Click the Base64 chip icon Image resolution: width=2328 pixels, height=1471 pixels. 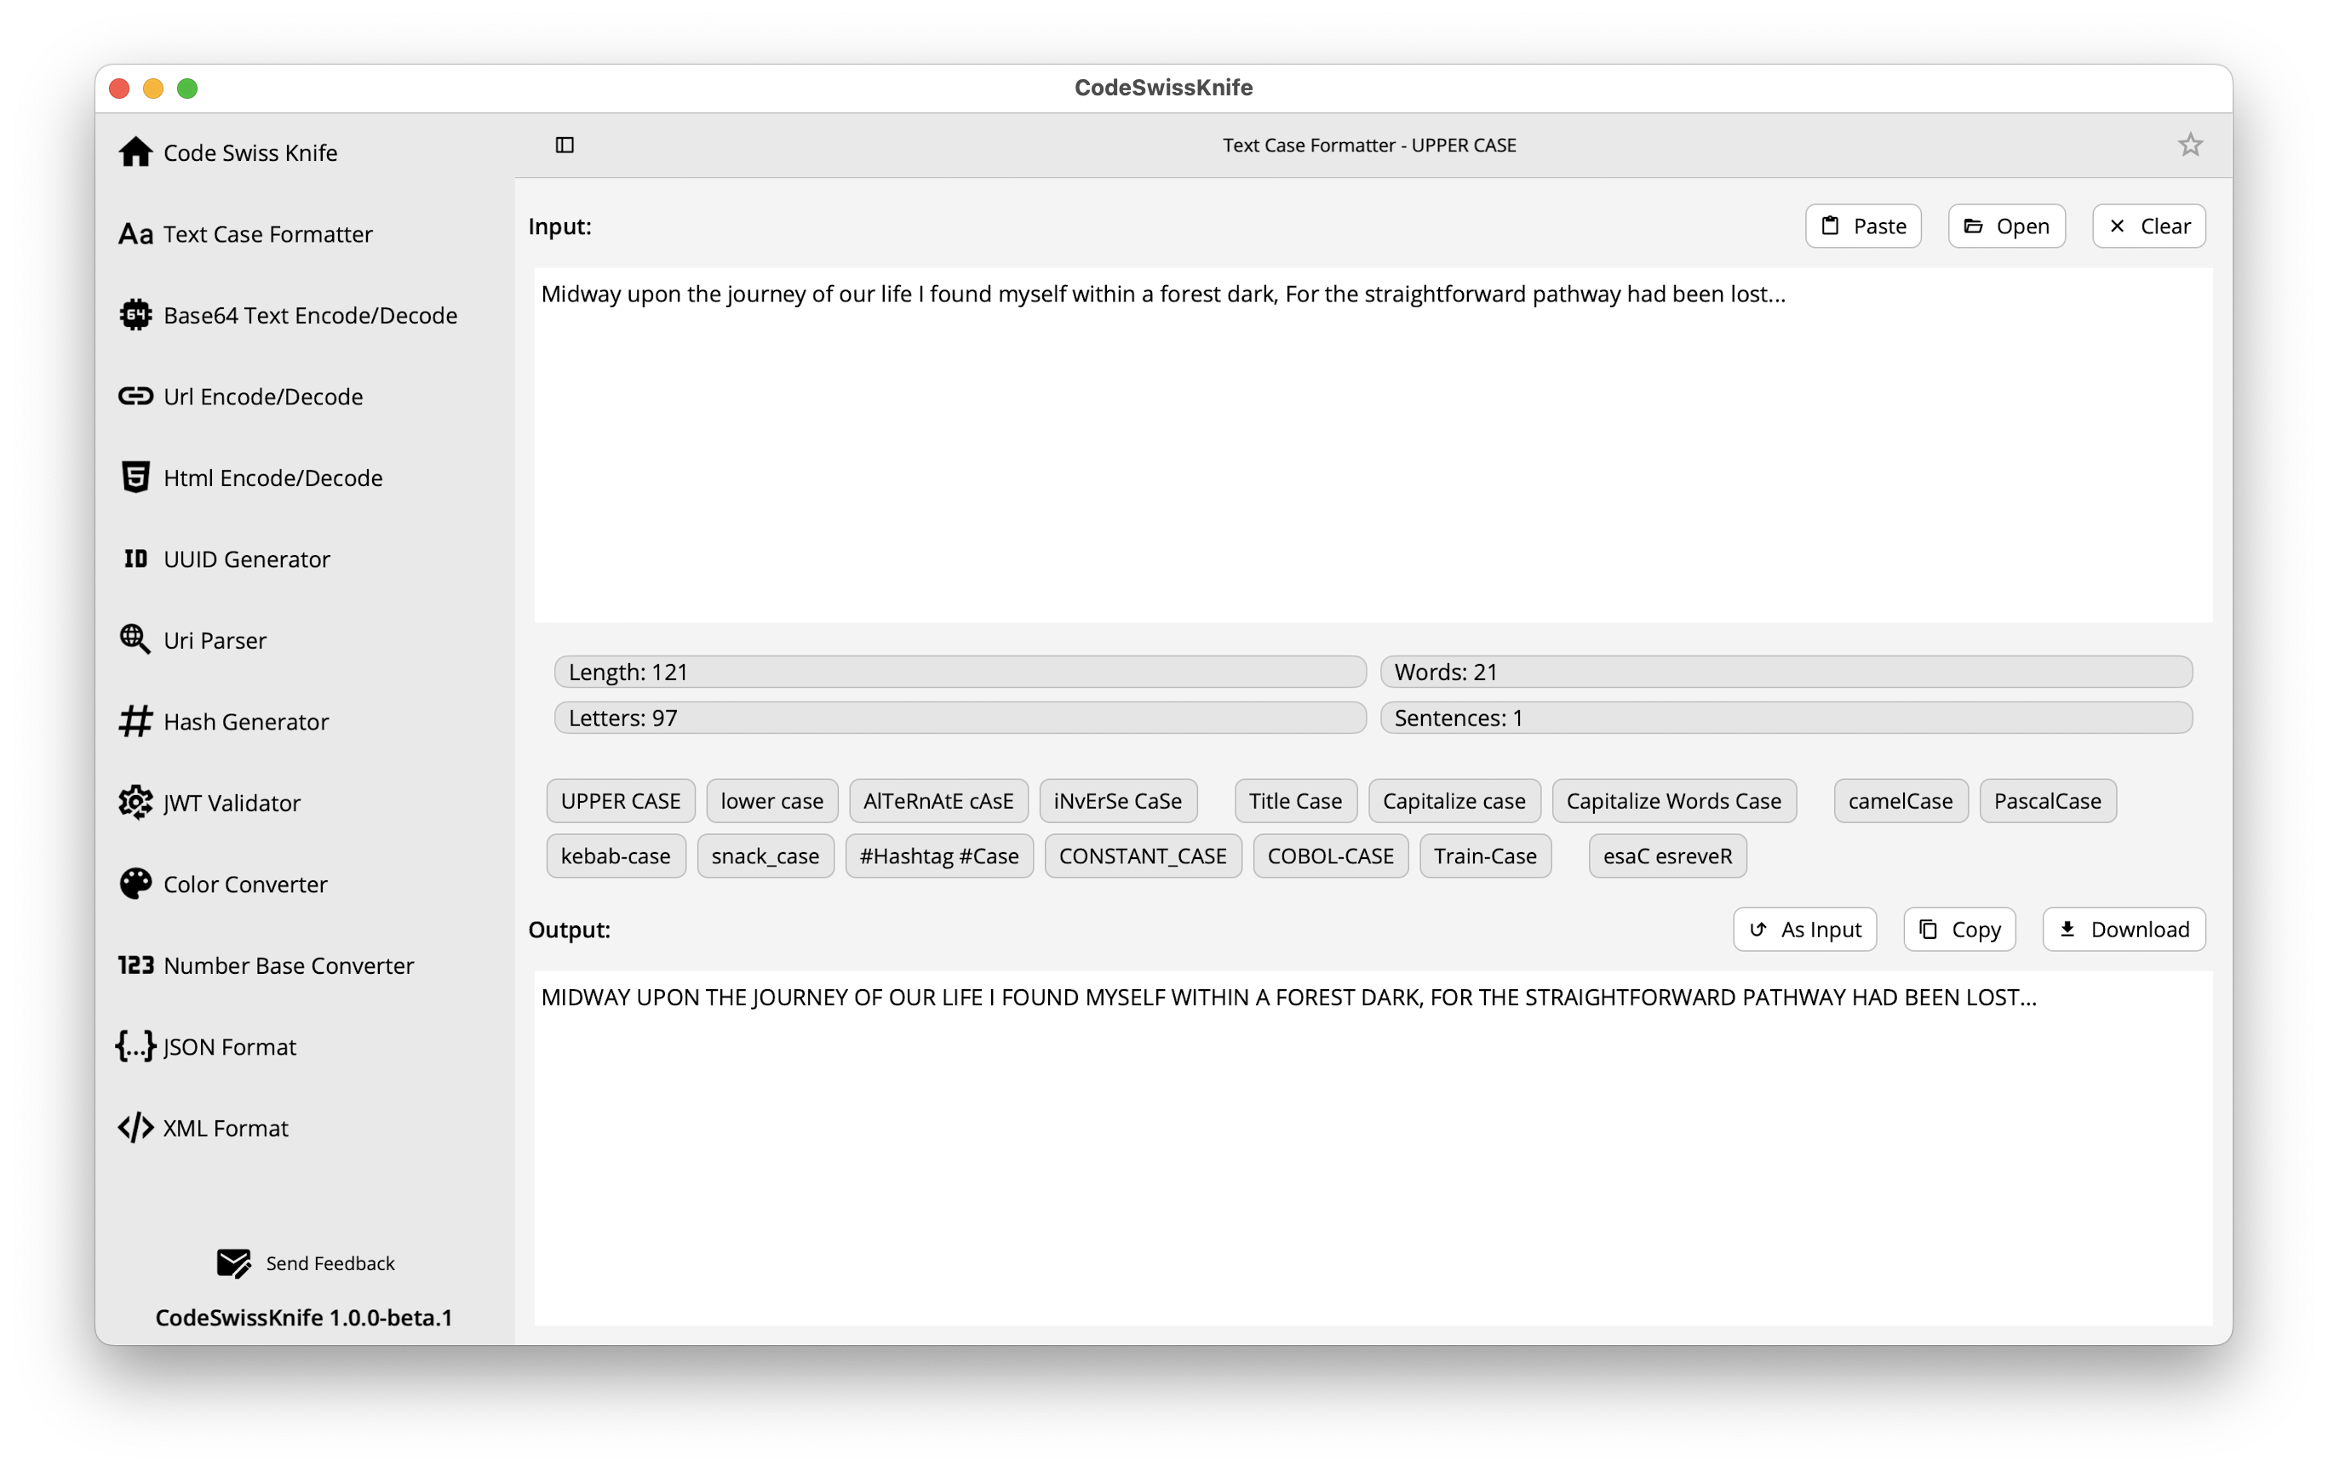click(135, 315)
